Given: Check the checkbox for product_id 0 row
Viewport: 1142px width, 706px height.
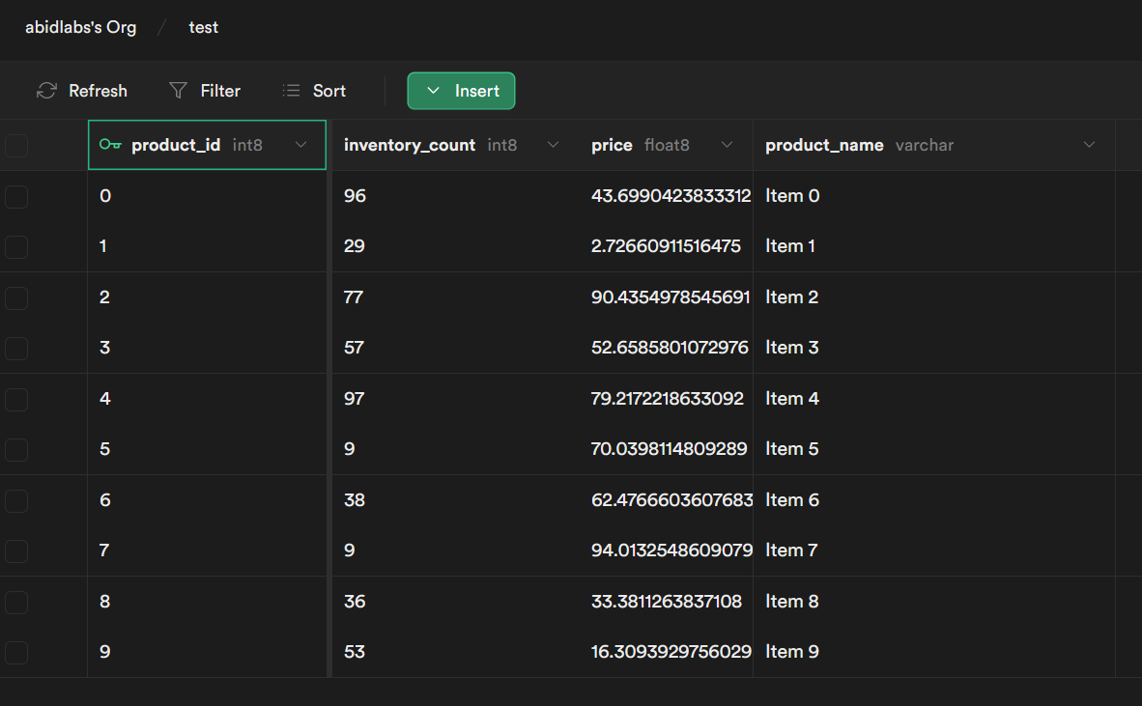Looking at the screenshot, I should pos(16,197).
